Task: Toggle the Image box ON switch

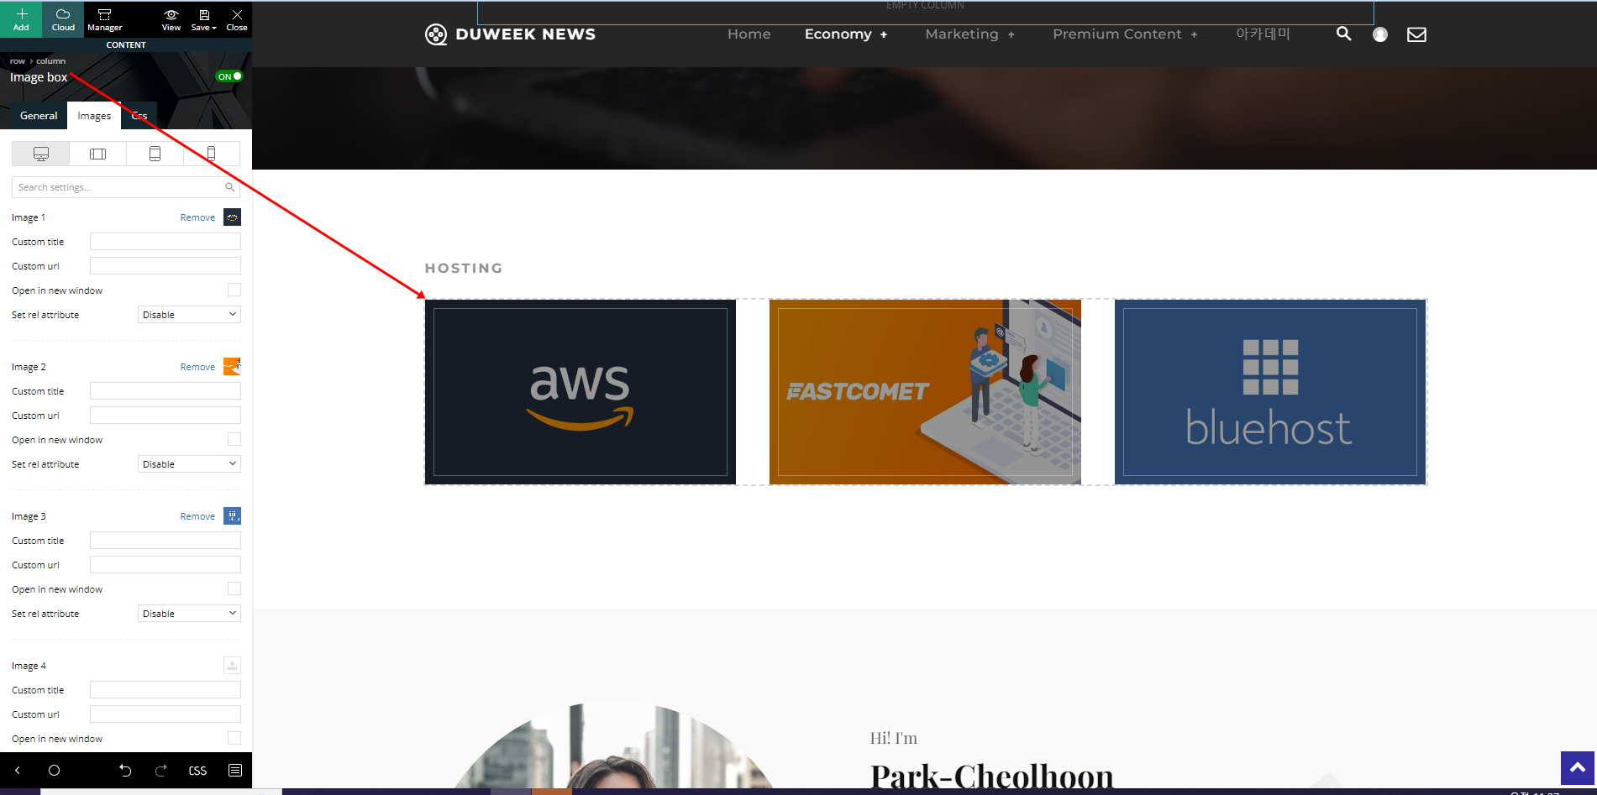Action: point(229,76)
